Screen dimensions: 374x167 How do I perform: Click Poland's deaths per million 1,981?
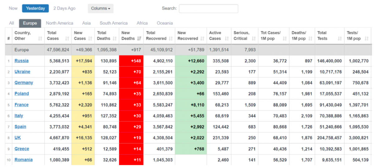[x=306, y=93]
